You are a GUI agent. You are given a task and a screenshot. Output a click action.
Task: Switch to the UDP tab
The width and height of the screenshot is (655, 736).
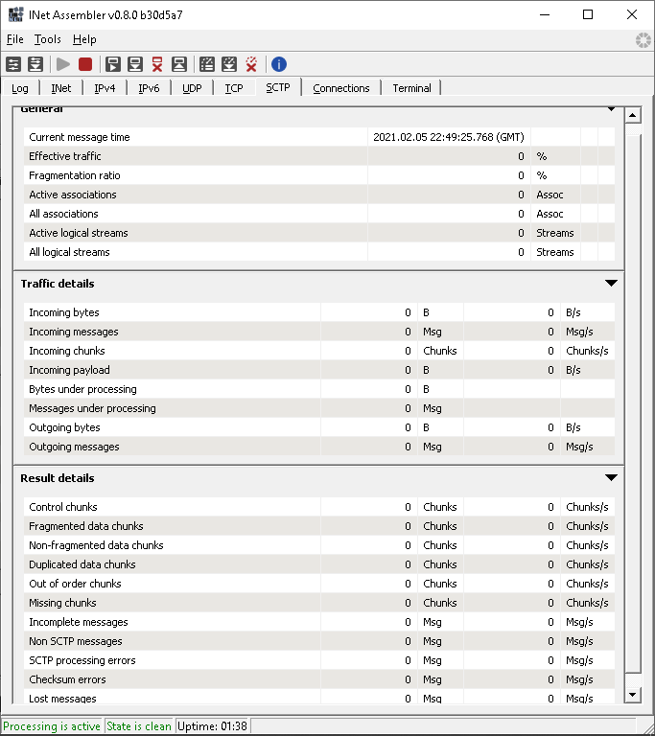click(192, 88)
